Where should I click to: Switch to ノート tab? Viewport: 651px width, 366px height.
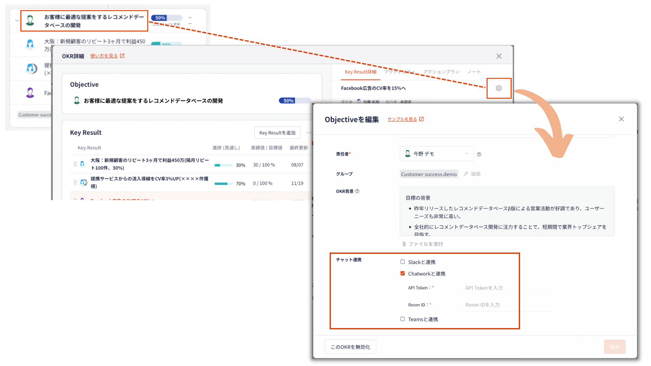[474, 72]
